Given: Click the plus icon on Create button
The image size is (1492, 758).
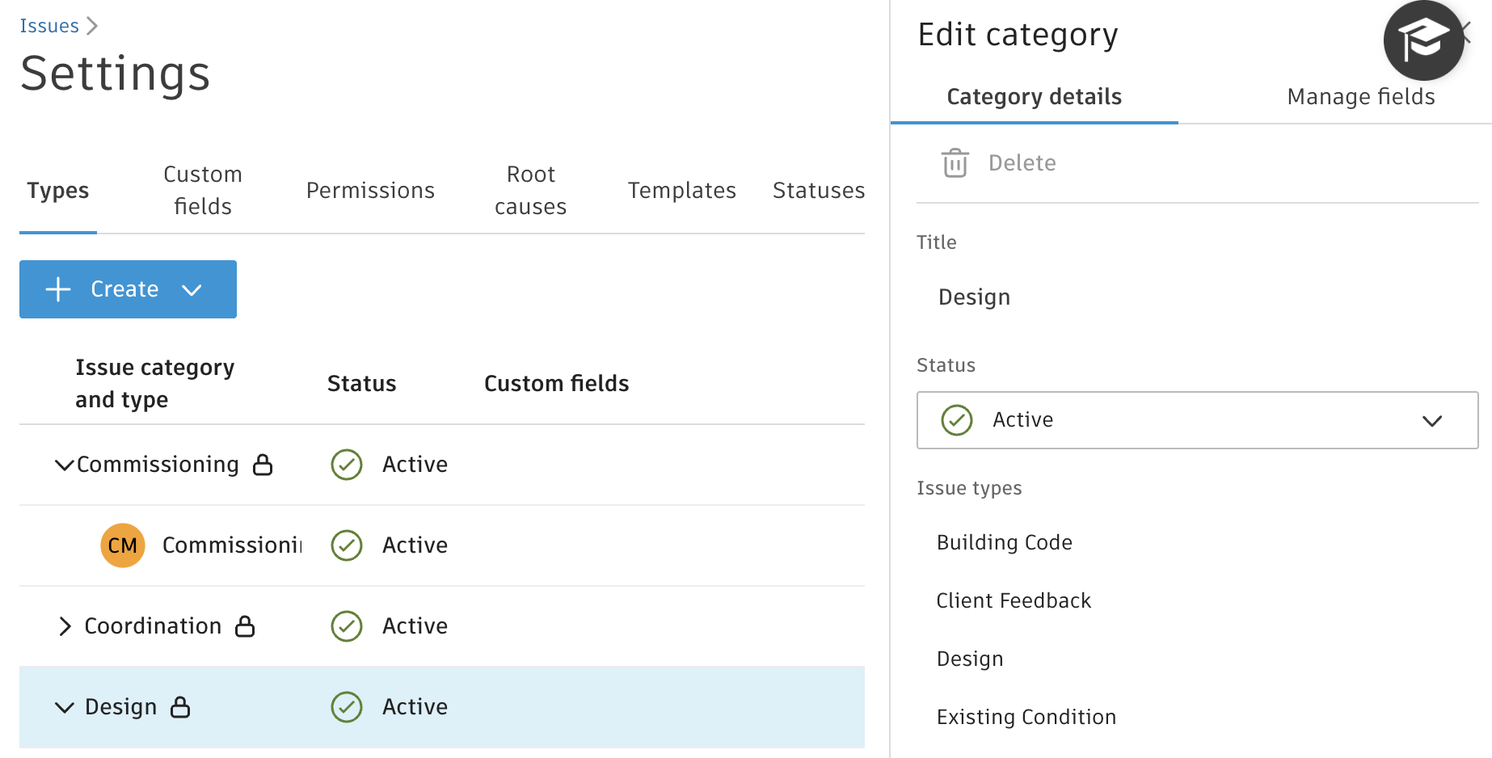Looking at the screenshot, I should coord(58,289).
